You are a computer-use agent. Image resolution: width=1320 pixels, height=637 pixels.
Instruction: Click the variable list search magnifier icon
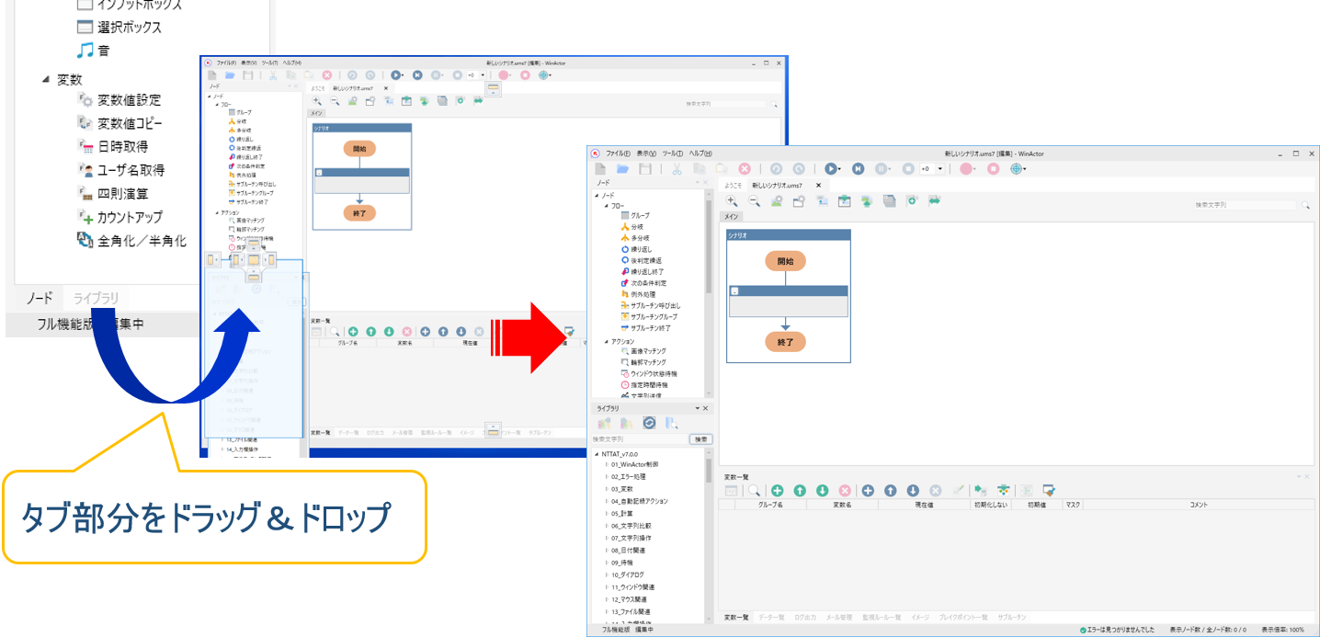754,491
